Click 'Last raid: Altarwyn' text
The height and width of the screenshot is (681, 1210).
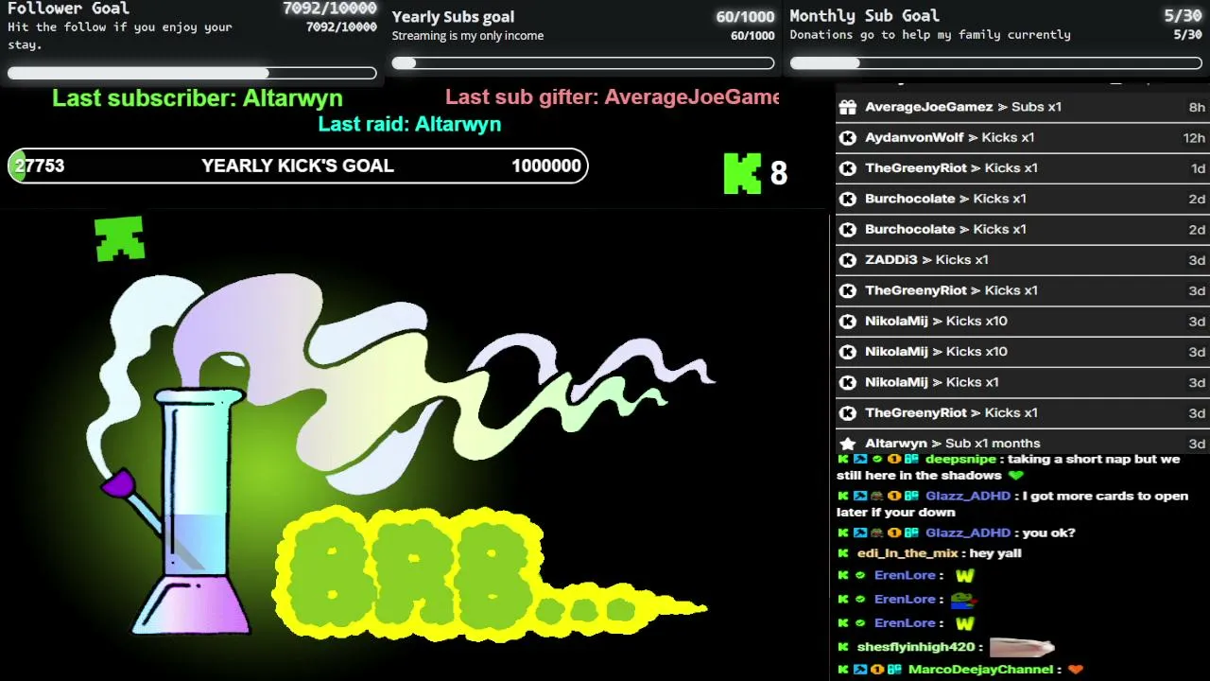[409, 124]
